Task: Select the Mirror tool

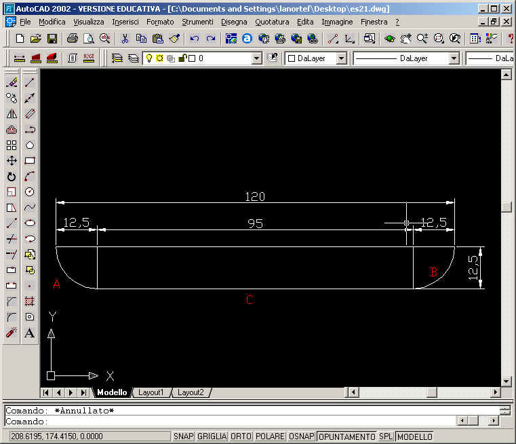Action: click(12, 114)
